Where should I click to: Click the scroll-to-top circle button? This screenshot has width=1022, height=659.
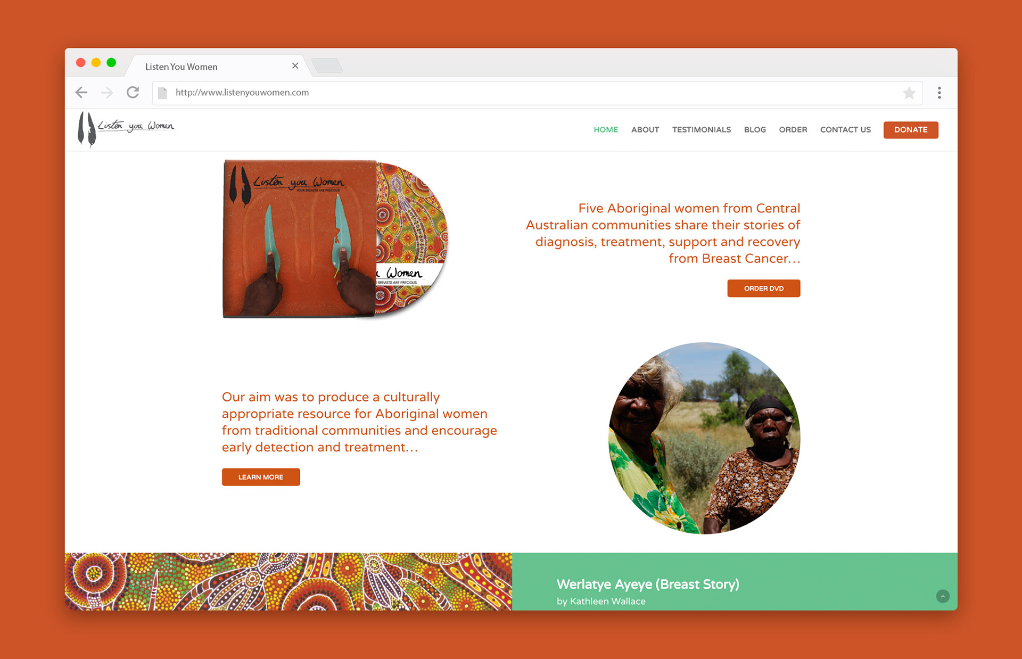[943, 596]
